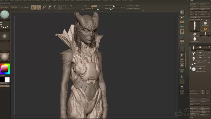Viewport: 211px width, 119px height.
Task: Click the LightBox button
Action: (15, 7)
